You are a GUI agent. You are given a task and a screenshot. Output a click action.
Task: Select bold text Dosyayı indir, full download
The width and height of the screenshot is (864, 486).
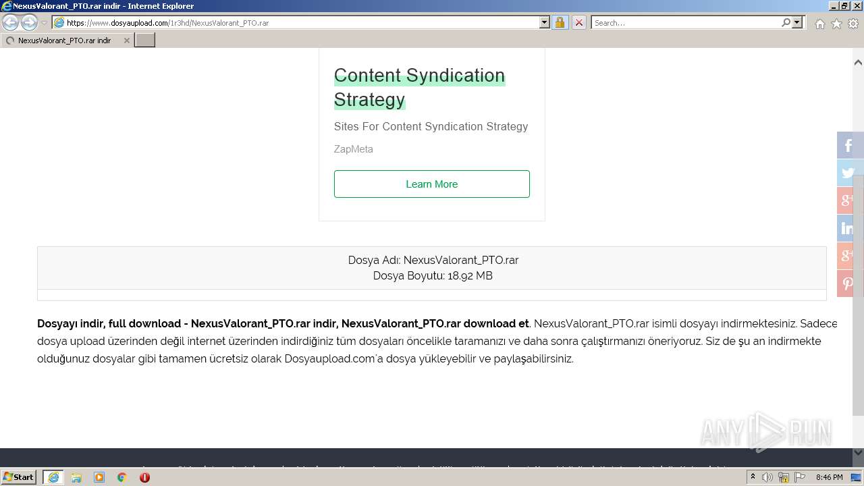109,323
